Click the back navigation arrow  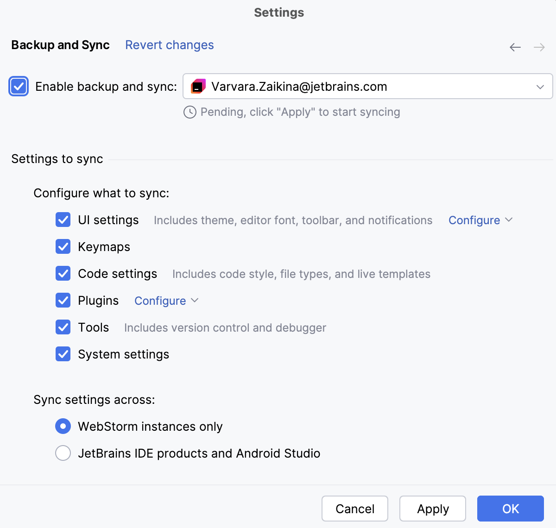515,47
